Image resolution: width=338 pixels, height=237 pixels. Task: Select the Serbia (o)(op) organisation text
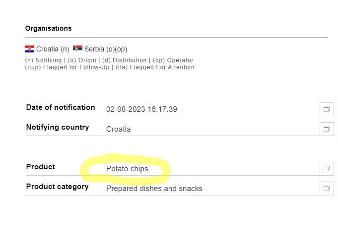(106, 49)
